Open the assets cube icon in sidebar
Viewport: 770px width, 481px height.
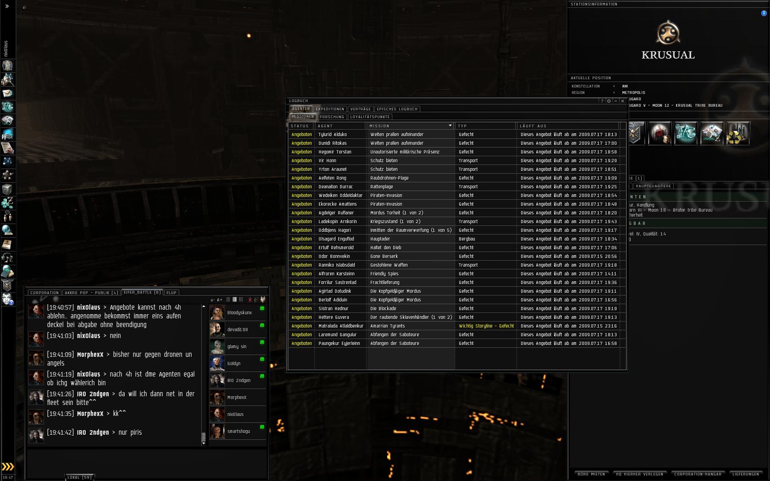[x=7, y=189]
